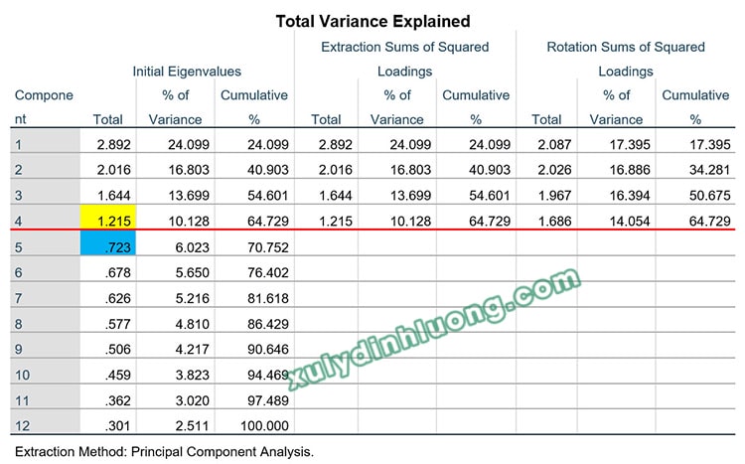The height and width of the screenshot is (464, 745).
Task: Click the blue highlighted .723 eigenvalue cell
Action: tap(108, 243)
